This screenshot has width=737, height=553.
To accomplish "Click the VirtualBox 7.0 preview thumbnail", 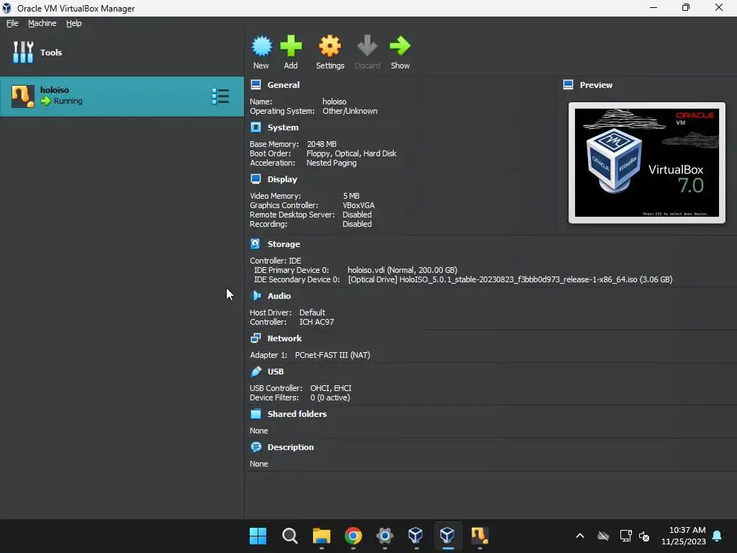I will click(x=647, y=163).
